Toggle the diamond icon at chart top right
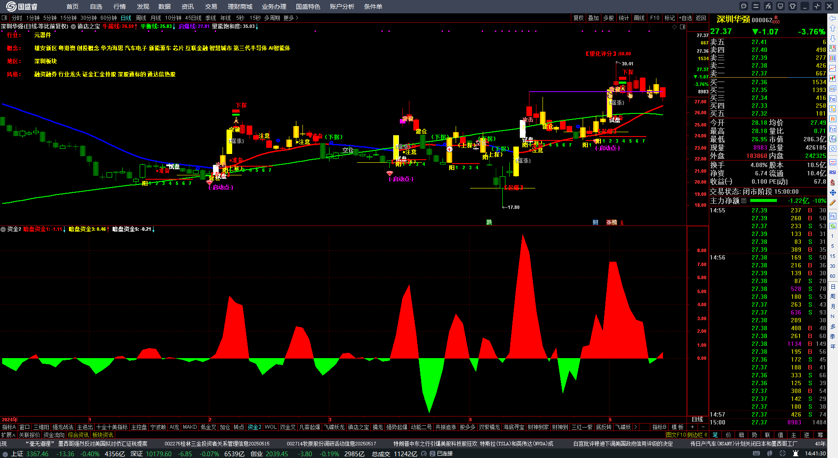Viewport: 838px width, 458px height. [x=675, y=27]
